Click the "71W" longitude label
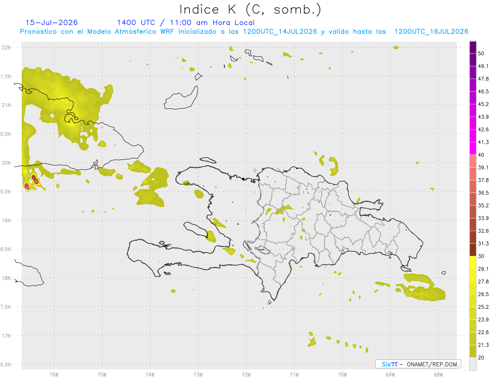This screenshot has height=380, width=492. tap(294, 374)
